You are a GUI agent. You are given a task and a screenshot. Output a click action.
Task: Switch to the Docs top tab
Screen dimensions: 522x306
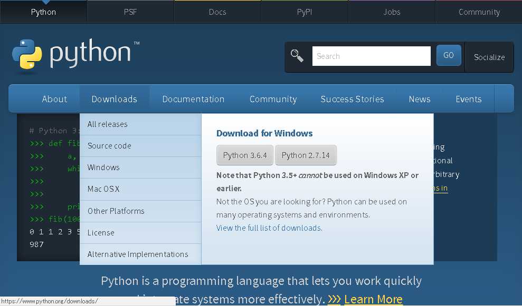click(x=218, y=12)
